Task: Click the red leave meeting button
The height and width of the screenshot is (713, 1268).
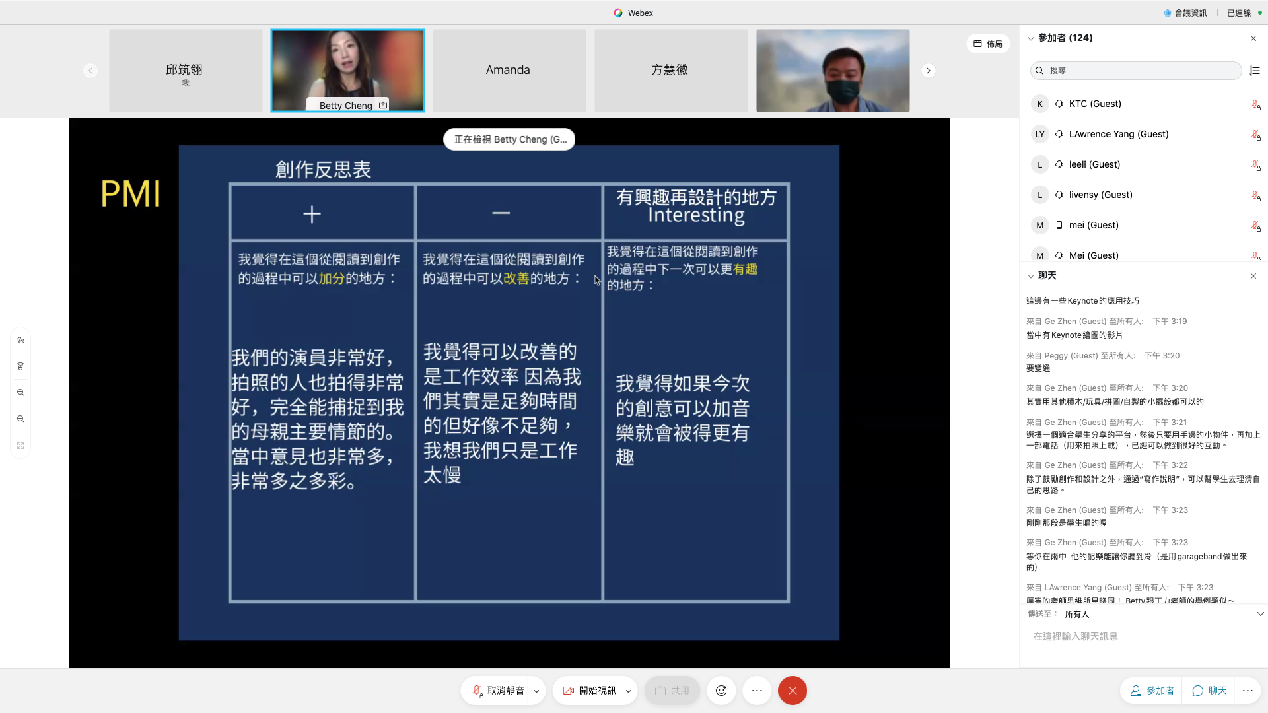Action: coord(792,691)
